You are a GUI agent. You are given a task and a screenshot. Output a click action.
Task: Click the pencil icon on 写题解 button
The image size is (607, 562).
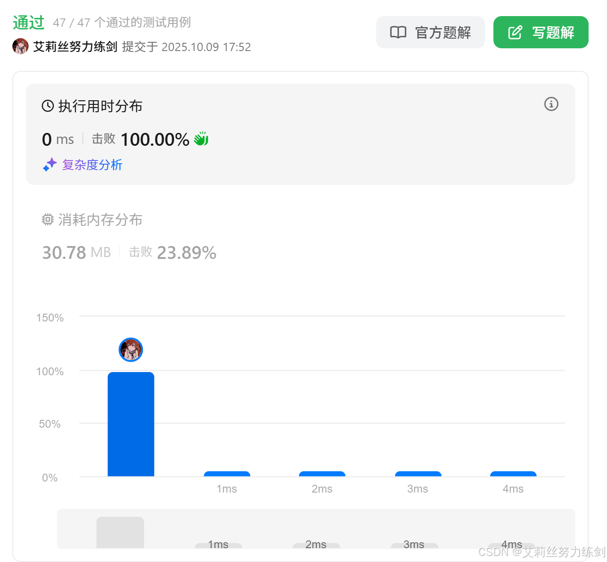[x=515, y=32]
